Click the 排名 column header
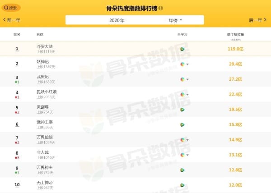Image resolution: width=271 pixels, height=193 pixels. coord(17,34)
